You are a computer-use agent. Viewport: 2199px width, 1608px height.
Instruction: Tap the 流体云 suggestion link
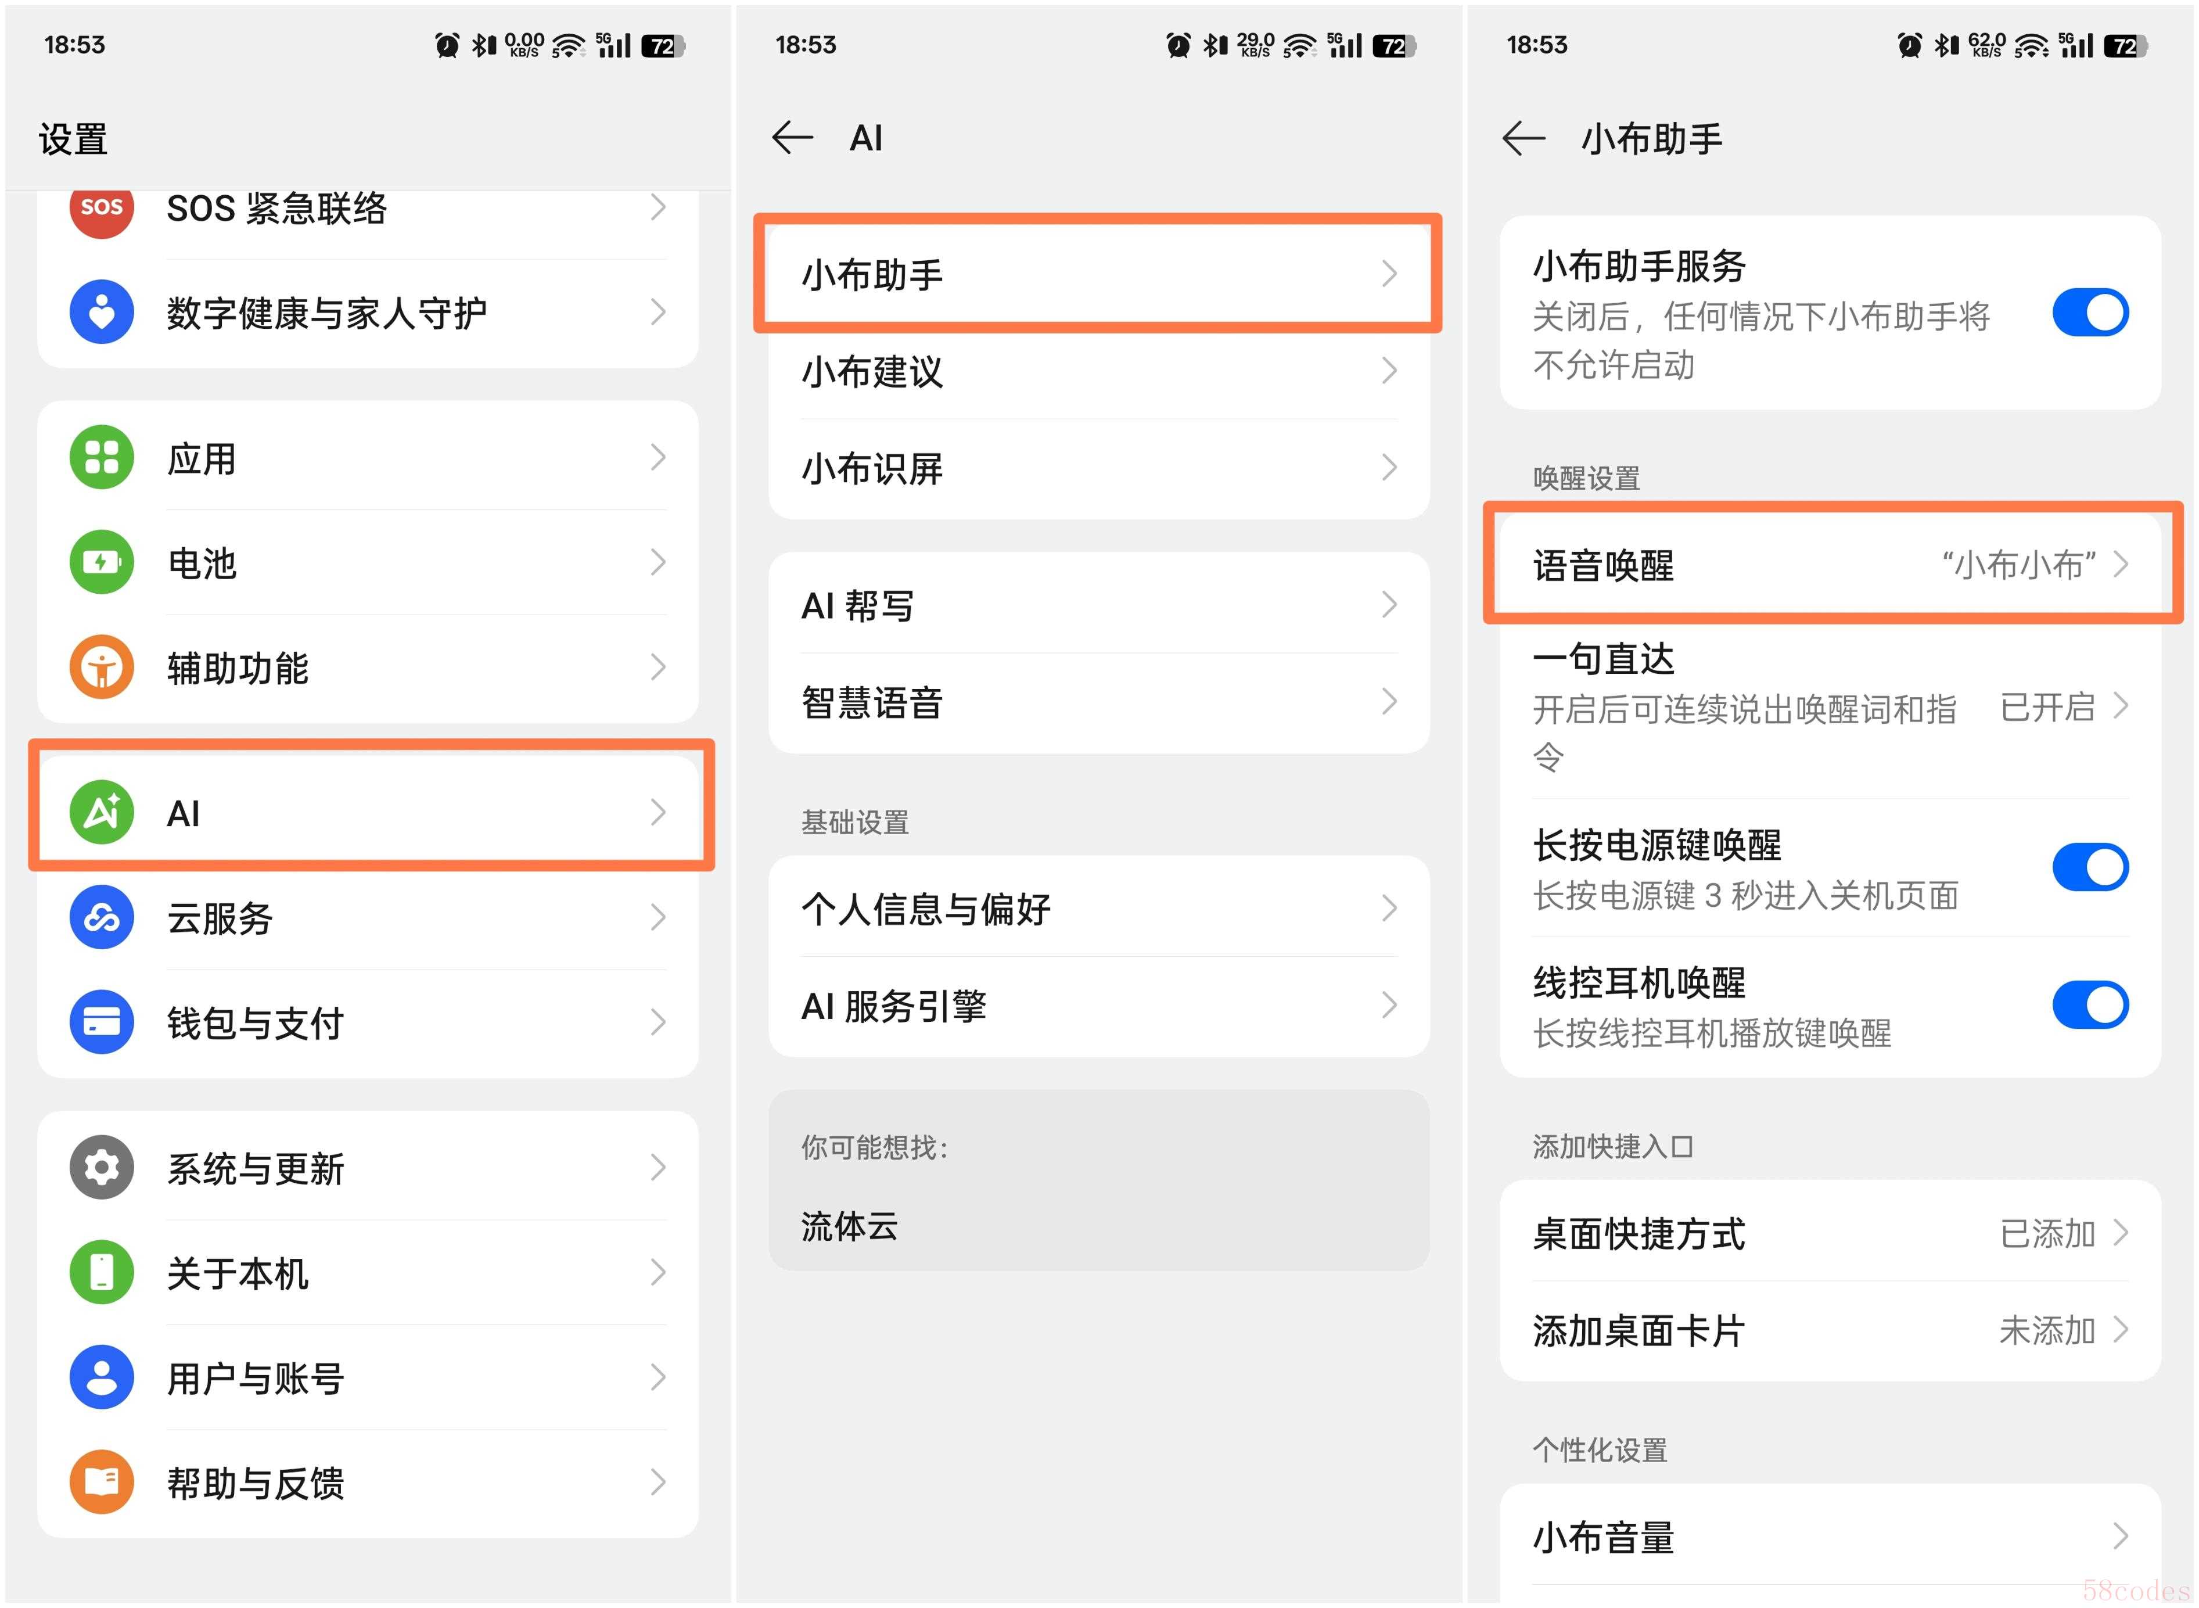click(x=849, y=1226)
